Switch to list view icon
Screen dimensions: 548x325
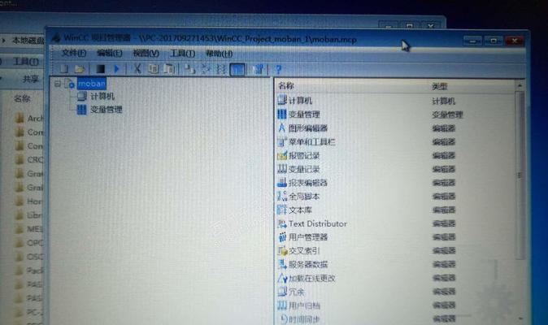click(x=220, y=69)
